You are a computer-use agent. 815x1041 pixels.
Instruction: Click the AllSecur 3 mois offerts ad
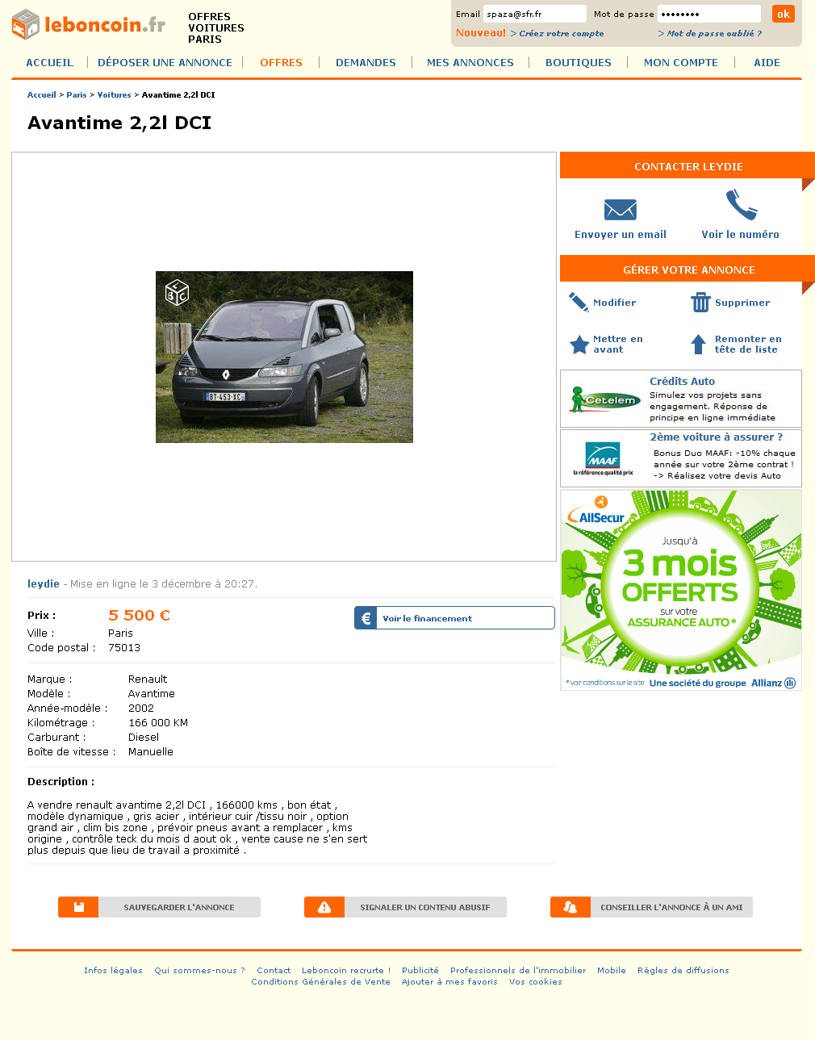pyautogui.click(x=681, y=590)
